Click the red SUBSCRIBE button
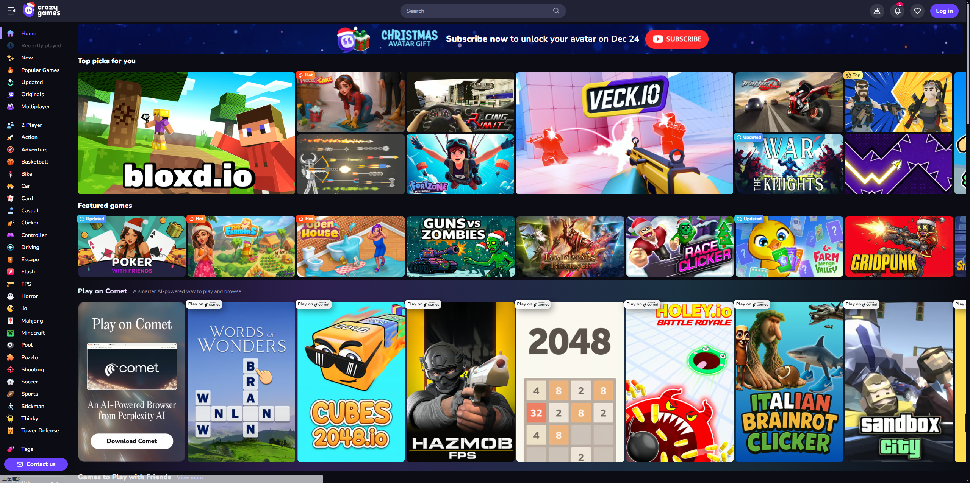The height and width of the screenshot is (483, 970). [677, 39]
